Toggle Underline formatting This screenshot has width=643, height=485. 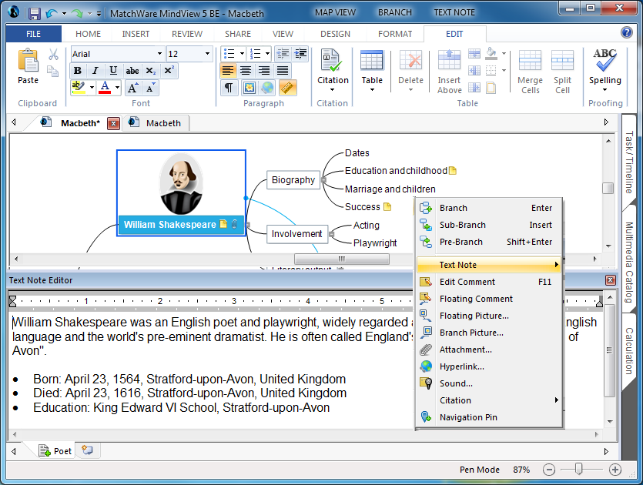click(113, 71)
